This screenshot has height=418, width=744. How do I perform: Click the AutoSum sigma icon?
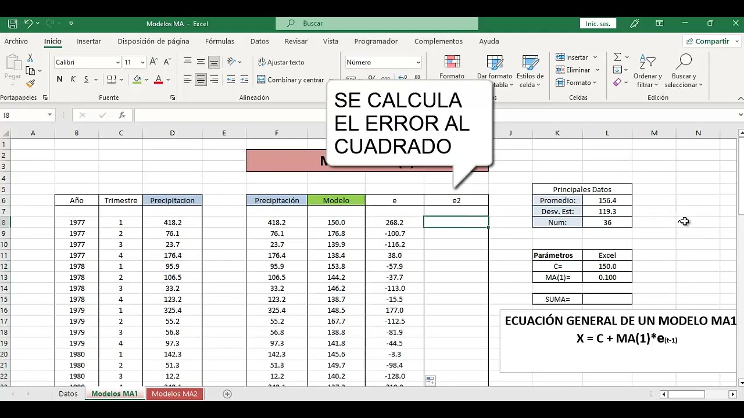point(617,57)
